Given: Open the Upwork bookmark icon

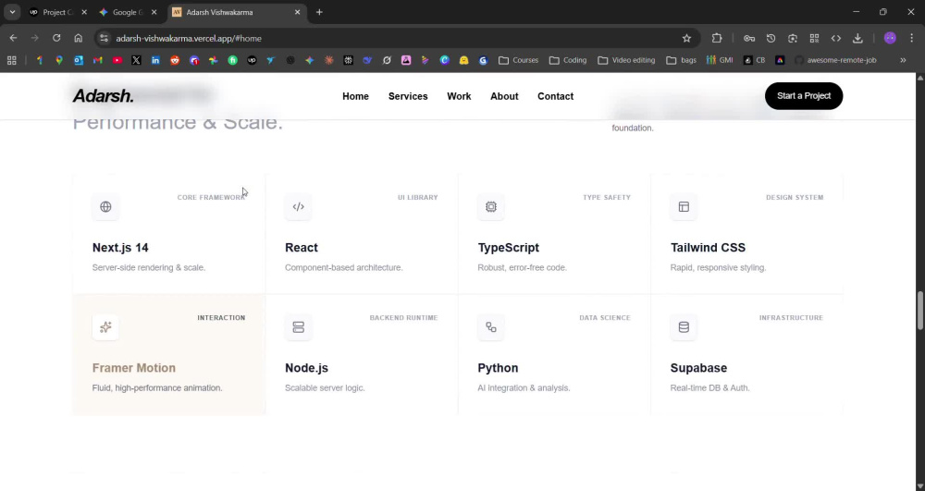Looking at the screenshot, I should [252, 60].
